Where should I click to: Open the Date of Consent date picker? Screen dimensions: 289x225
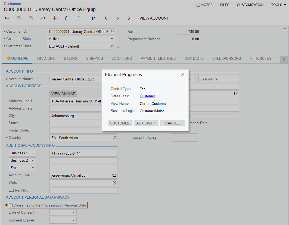[x=73, y=213]
